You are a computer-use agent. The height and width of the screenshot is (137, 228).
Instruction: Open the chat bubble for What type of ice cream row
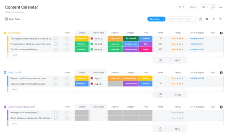coord(56,113)
